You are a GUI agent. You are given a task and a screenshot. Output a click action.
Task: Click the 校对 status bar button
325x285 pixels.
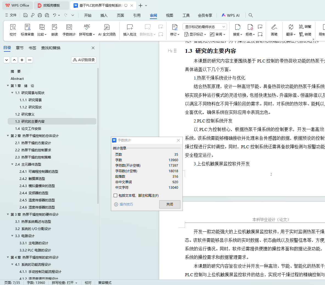pos(88,283)
